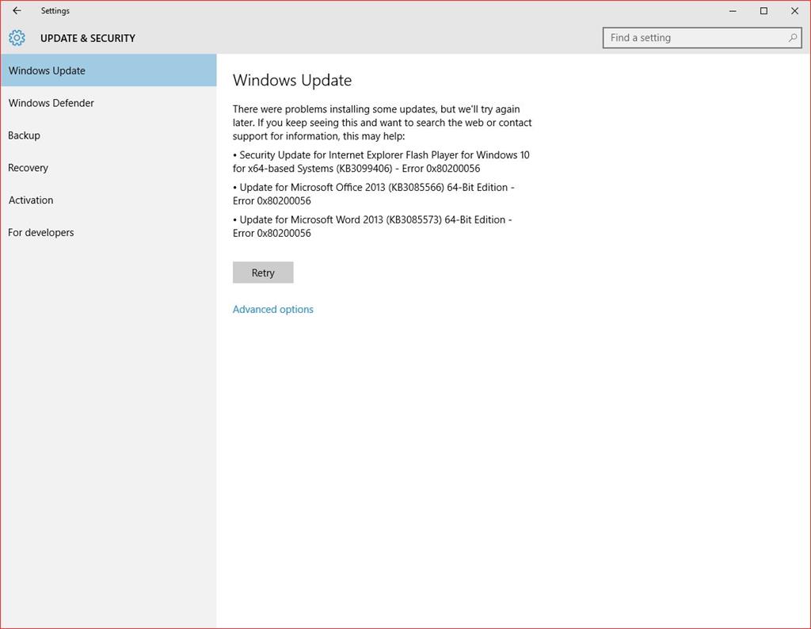The image size is (811, 629).
Task: Click the Office 2013 KB3085566 error entry
Action: tap(374, 194)
